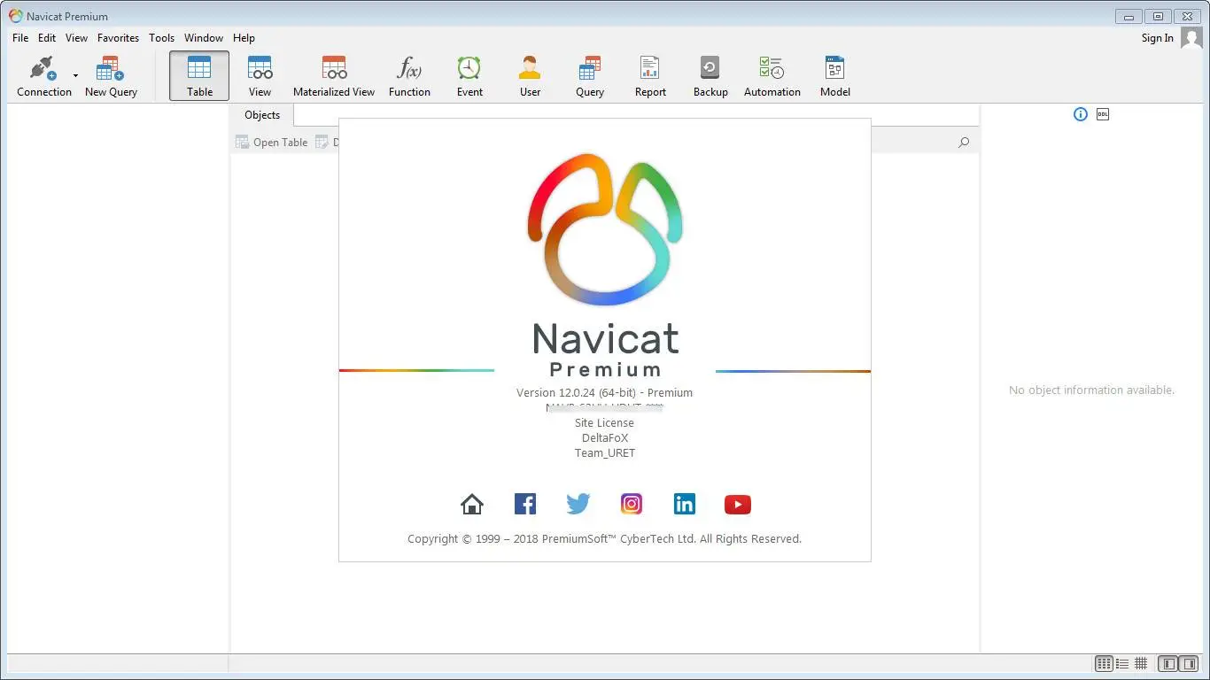Click the Version 12.0.24 text
The width and height of the screenshot is (1210, 680).
click(x=605, y=393)
